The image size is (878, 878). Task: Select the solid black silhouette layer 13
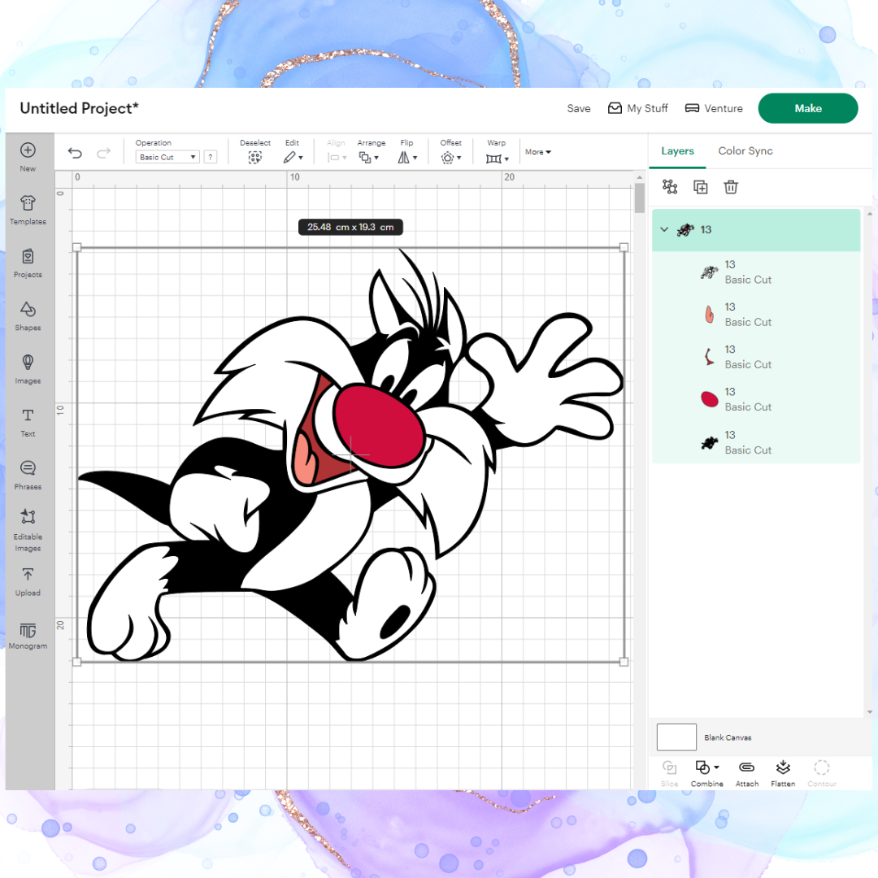(x=756, y=442)
